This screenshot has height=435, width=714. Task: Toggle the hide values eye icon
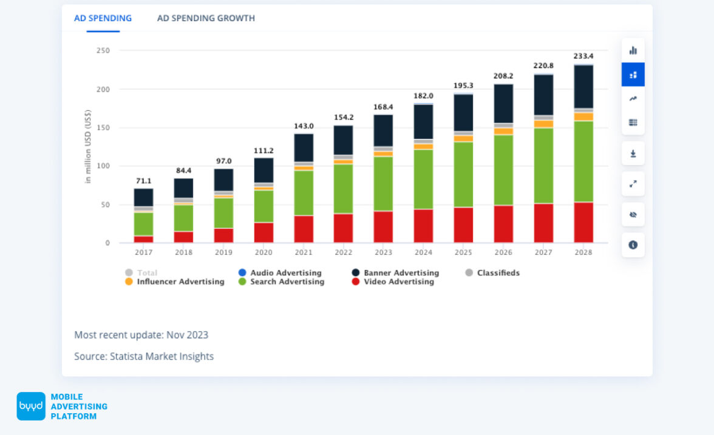[x=633, y=215]
